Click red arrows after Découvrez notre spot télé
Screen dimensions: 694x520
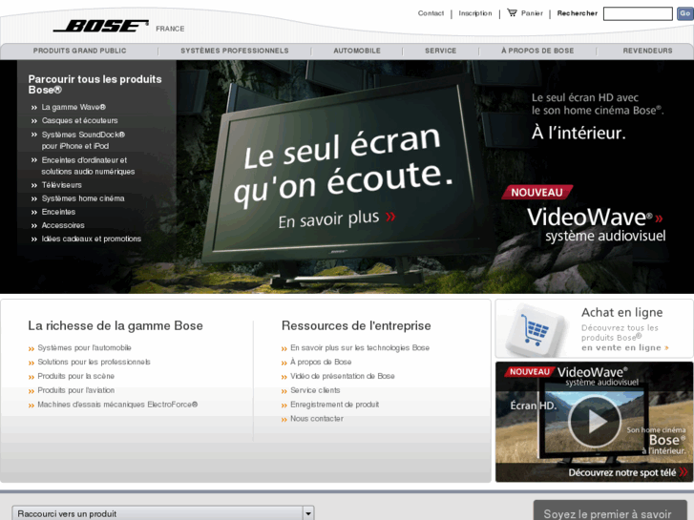[x=683, y=472]
